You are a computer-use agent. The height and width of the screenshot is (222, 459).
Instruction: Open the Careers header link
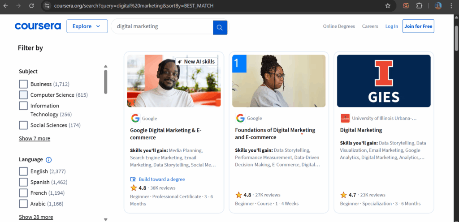pos(370,26)
